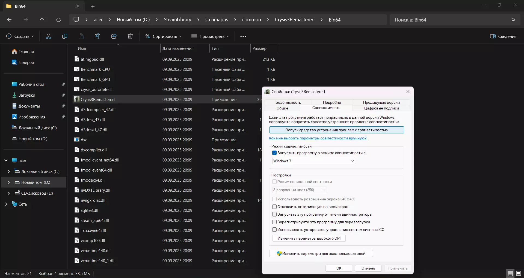Image resolution: width=524 pixels, height=278 pixels.
Task: Switch to the Безопасность tab
Action: coord(288,102)
